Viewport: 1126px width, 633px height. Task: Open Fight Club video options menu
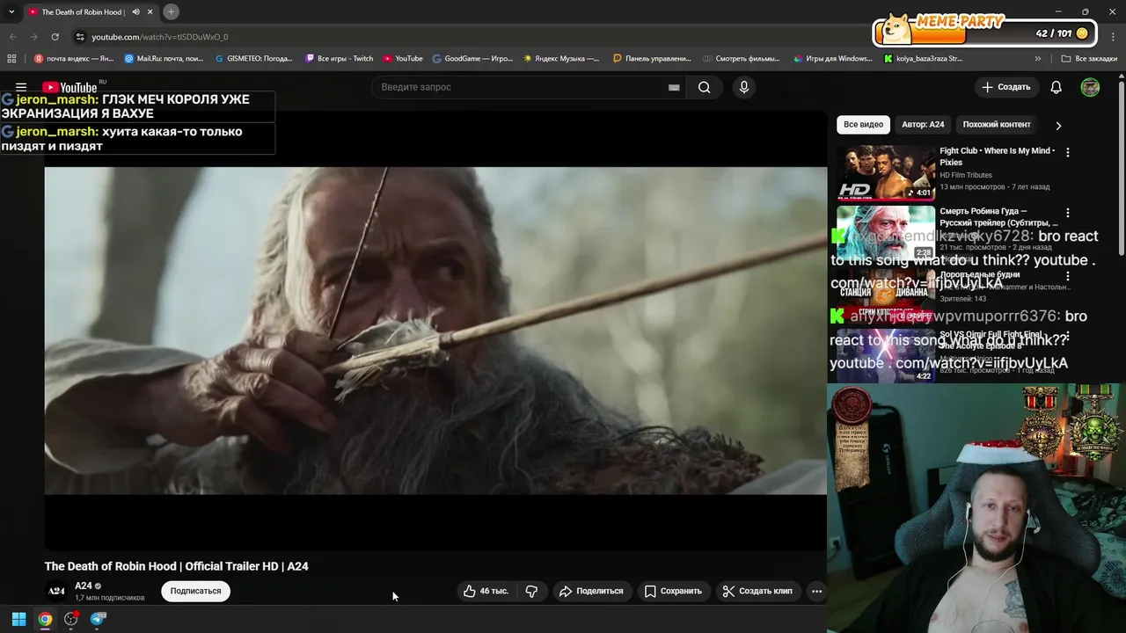(1068, 152)
